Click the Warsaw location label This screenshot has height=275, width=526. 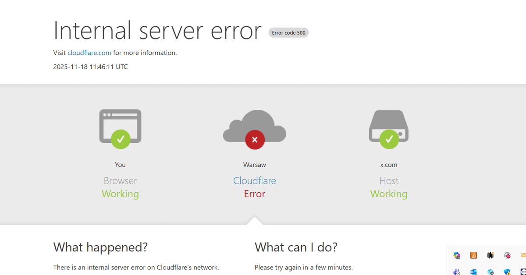(255, 165)
